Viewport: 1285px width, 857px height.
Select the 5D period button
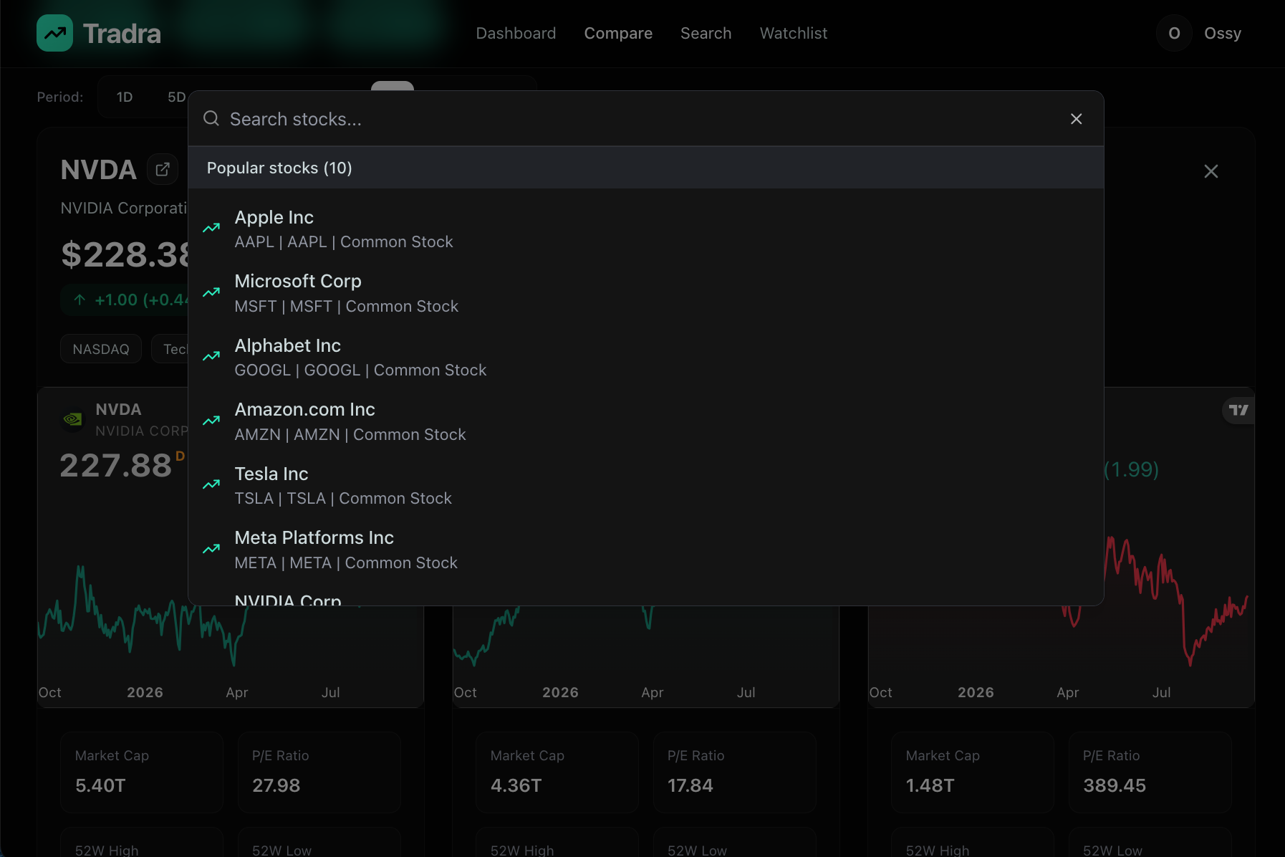coord(176,97)
